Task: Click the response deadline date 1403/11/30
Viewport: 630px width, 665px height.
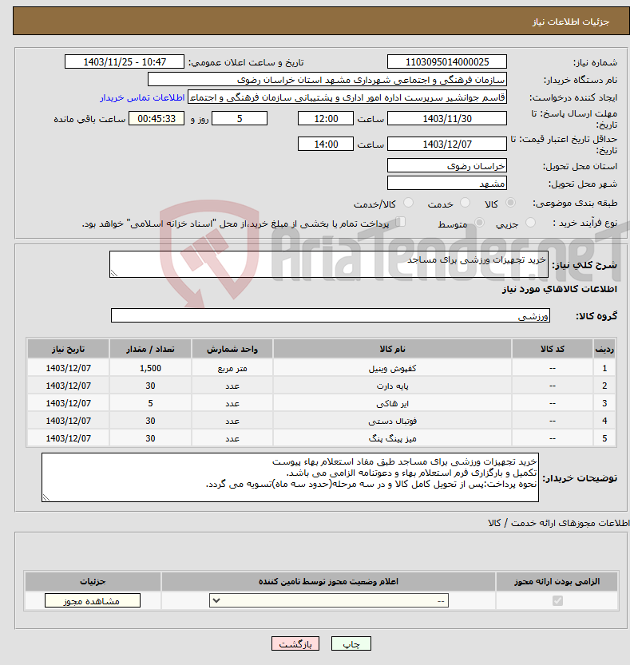Action: 447,119
